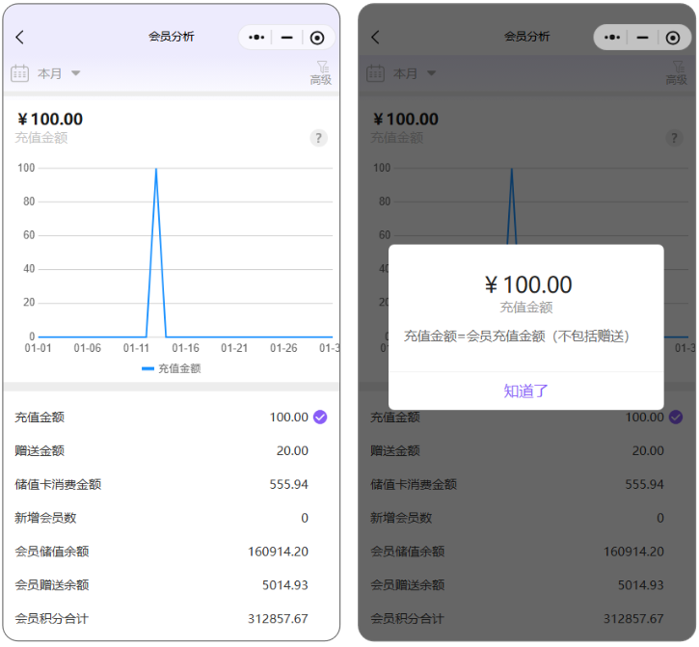Screen dimensions: 699x647
Task: Click the purple checkmark beside 充值金额 100.00
Action: pyautogui.click(x=321, y=418)
